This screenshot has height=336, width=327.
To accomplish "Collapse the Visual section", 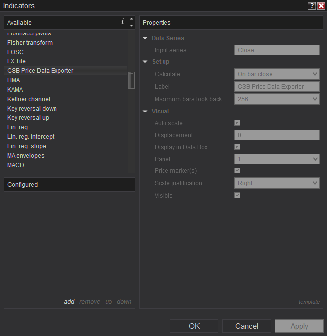I will 145,112.
